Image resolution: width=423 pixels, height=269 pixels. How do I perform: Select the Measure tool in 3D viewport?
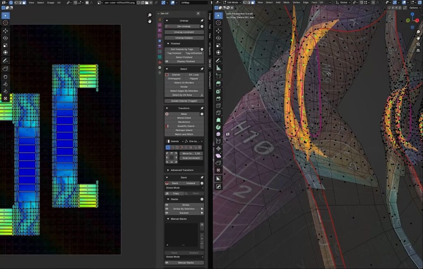(219, 68)
